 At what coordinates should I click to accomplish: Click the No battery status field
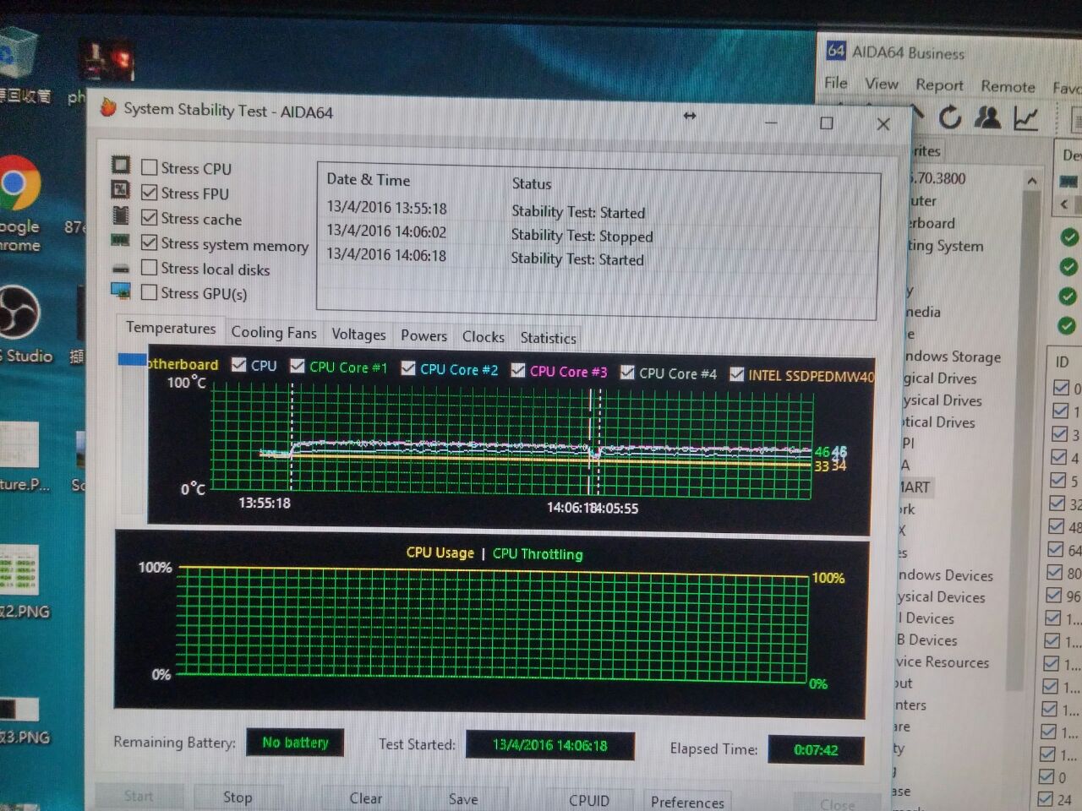point(295,743)
